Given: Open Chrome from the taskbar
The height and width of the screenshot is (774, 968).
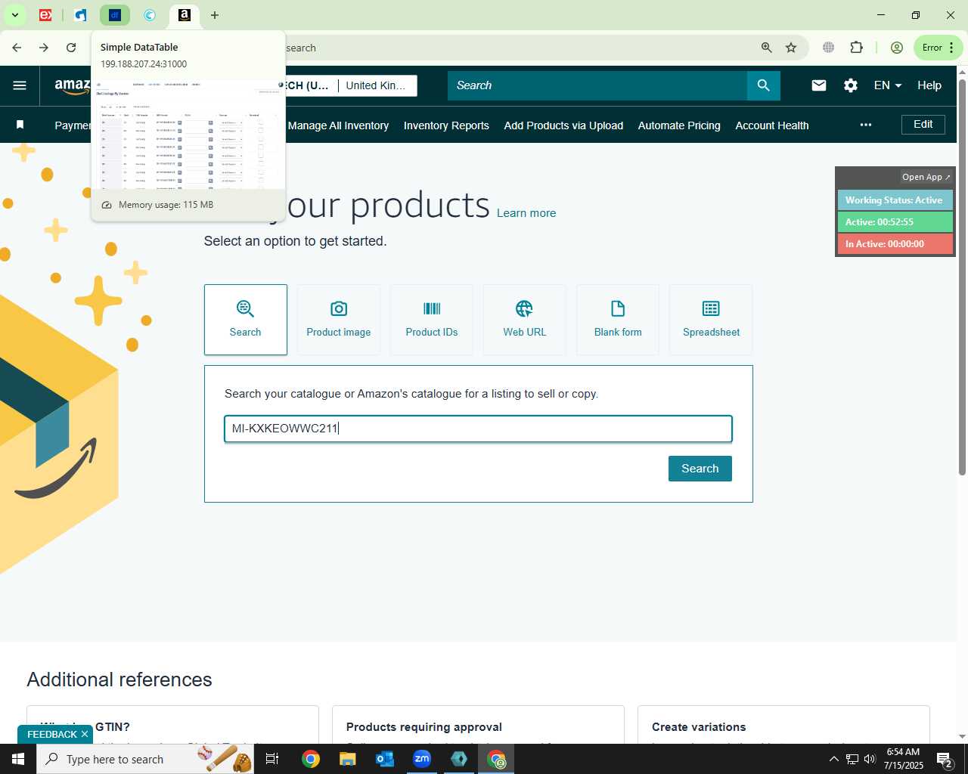Looking at the screenshot, I should coord(310,759).
